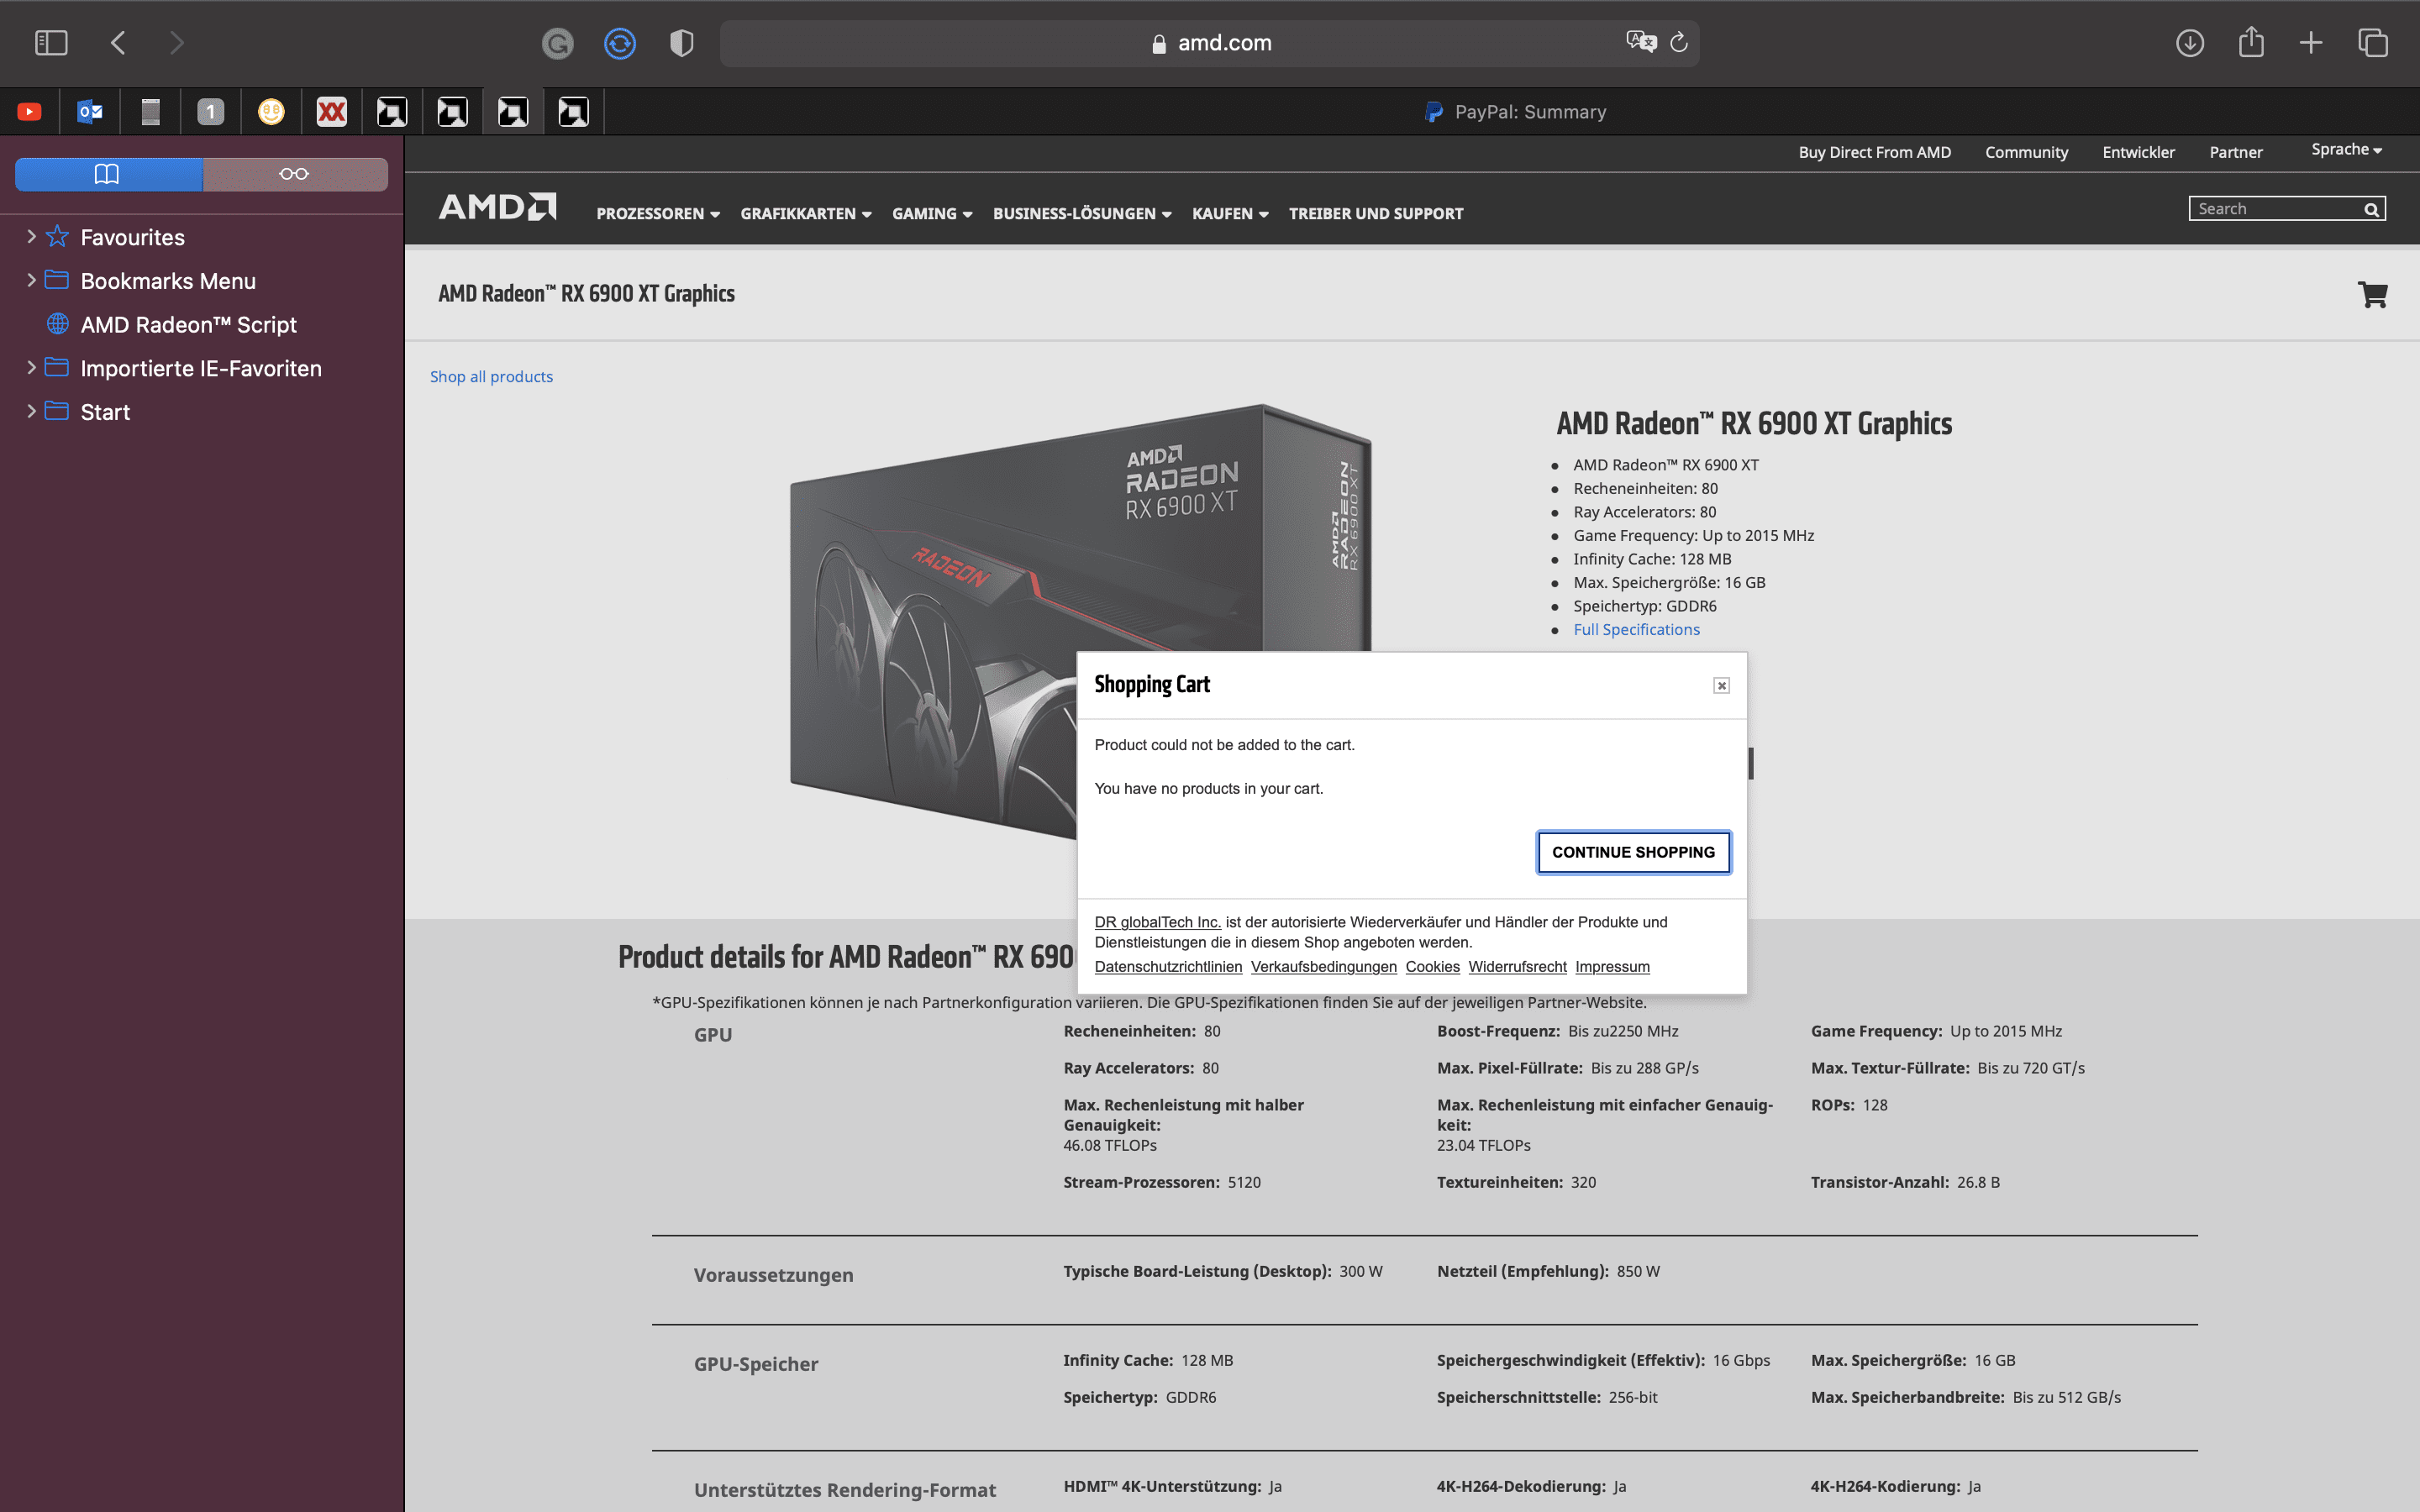The width and height of the screenshot is (2420, 1512).
Task: Click the 'Netzteil (Empfehlung): 850 W' entry
Action: [1548, 1271]
